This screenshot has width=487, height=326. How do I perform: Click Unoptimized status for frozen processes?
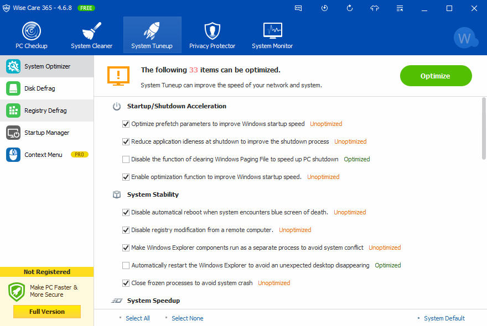tap(274, 283)
